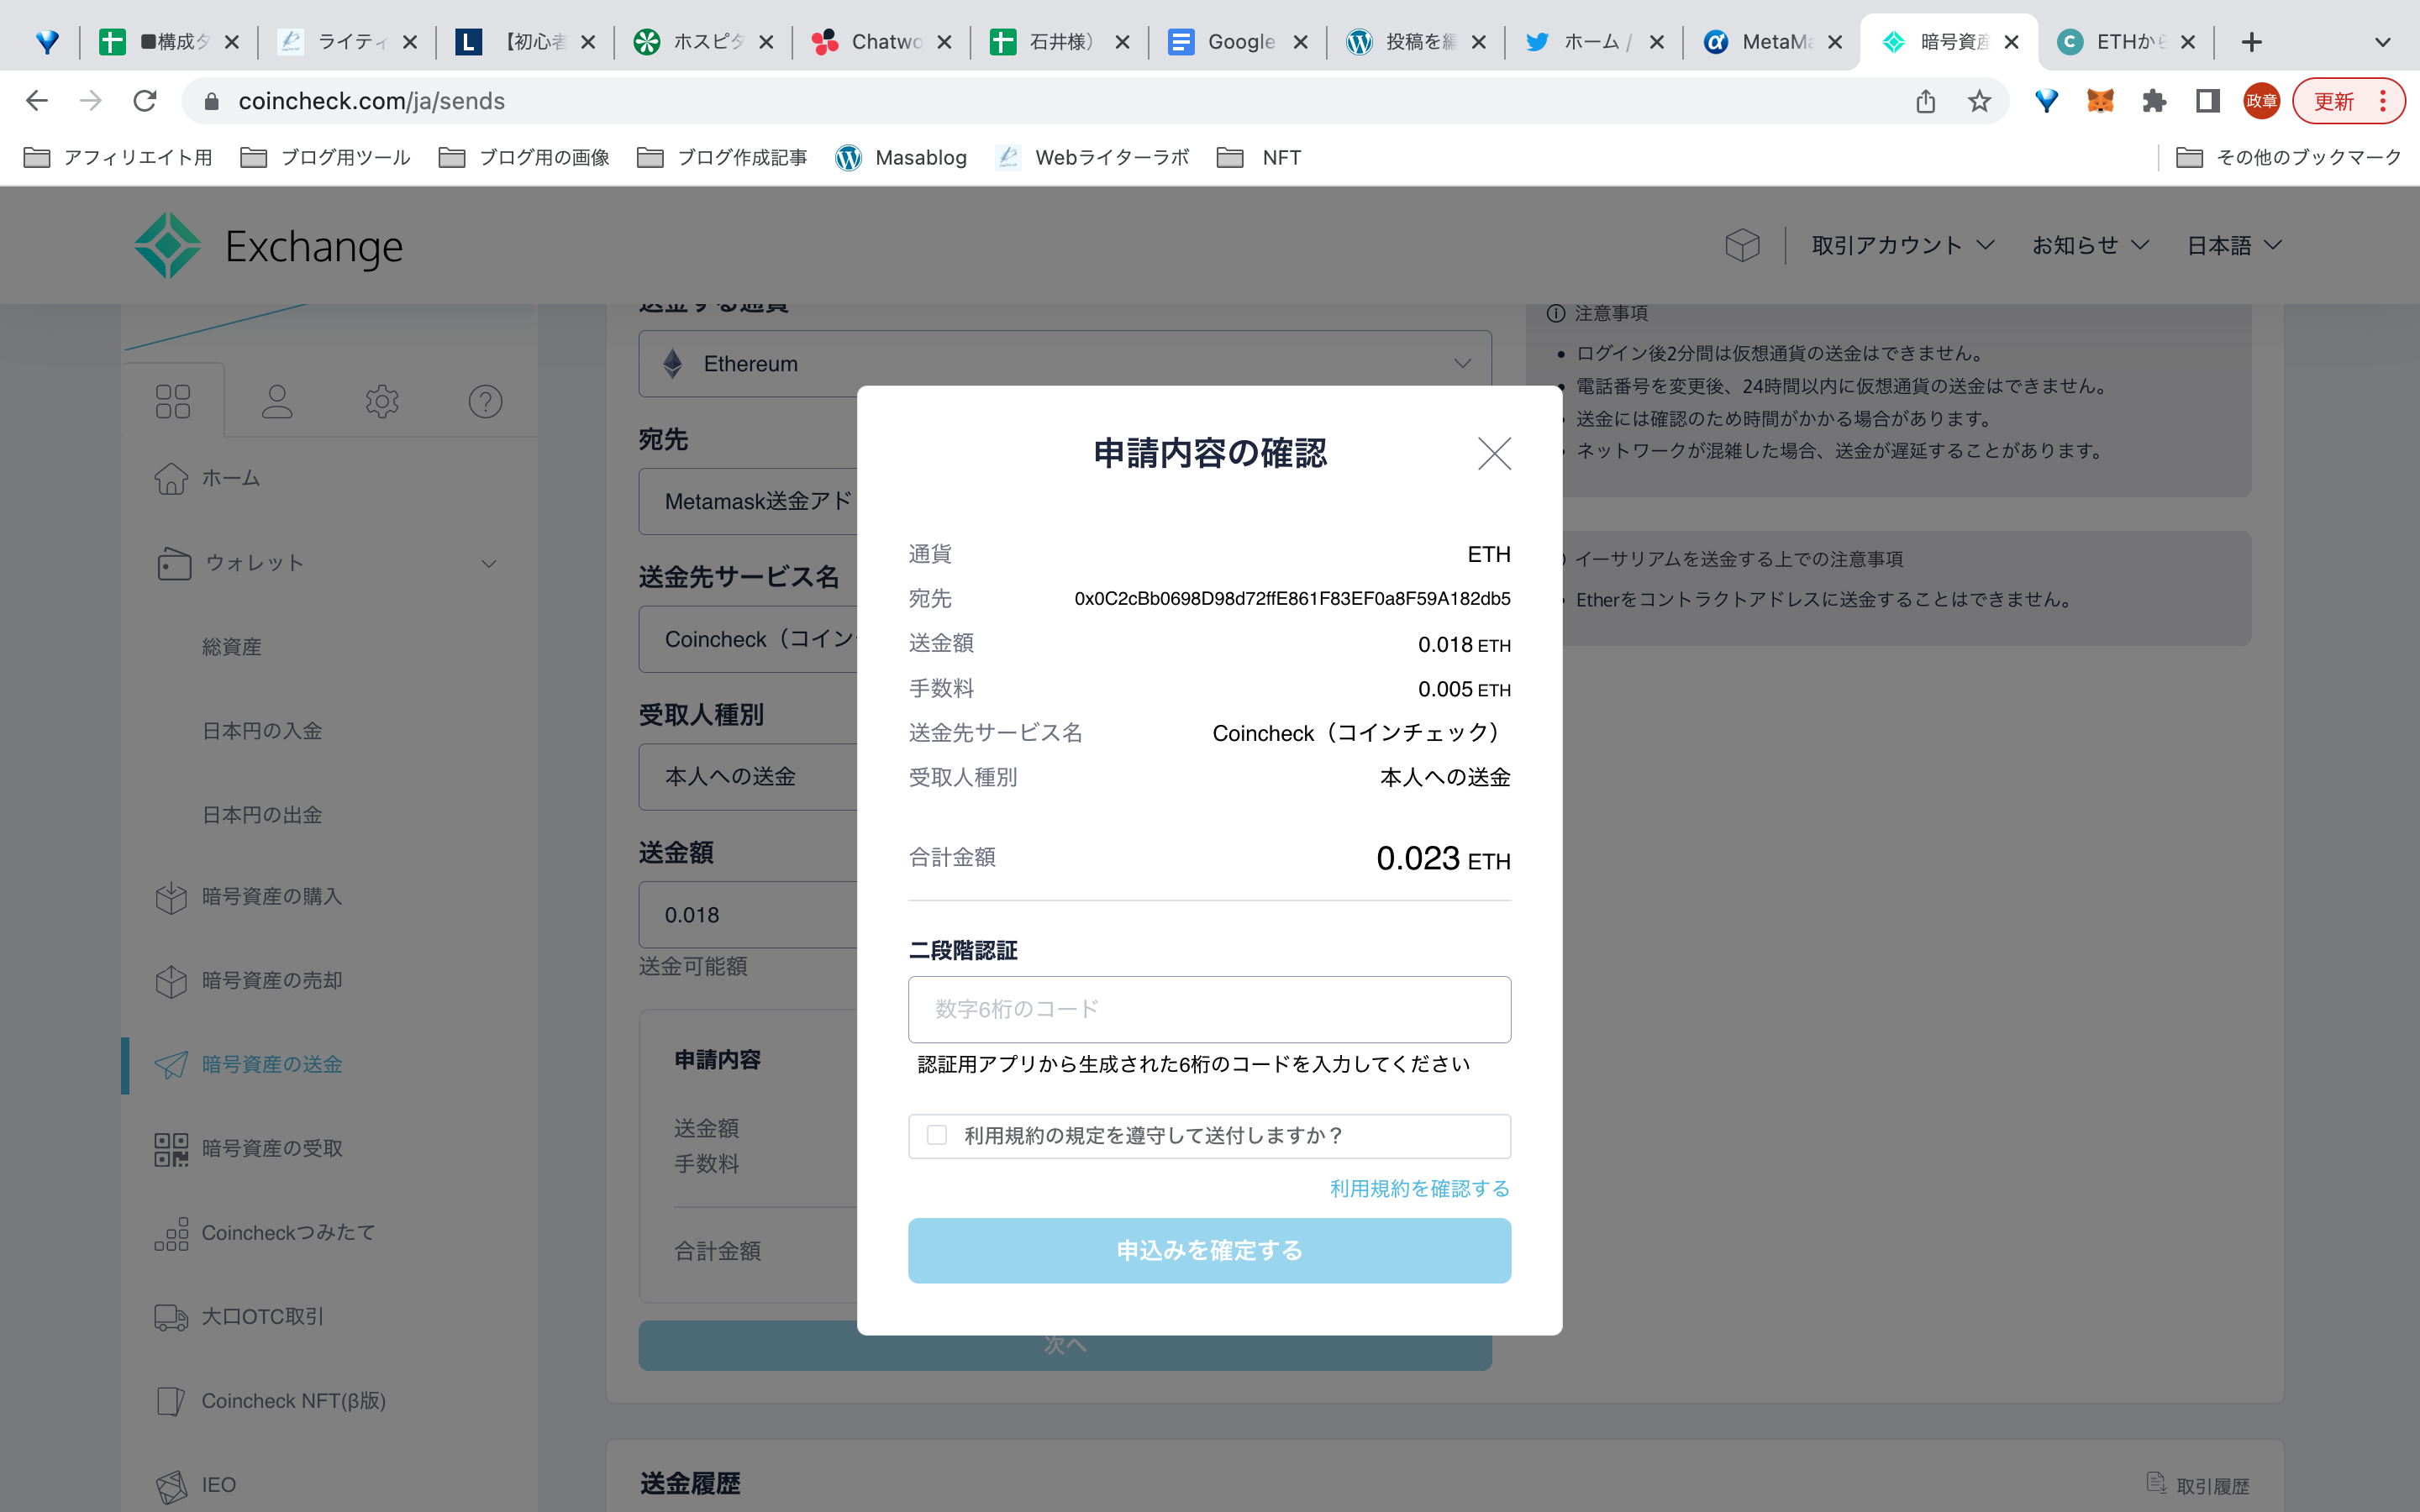Expand the 取引アカウント menu

tap(1902, 245)
